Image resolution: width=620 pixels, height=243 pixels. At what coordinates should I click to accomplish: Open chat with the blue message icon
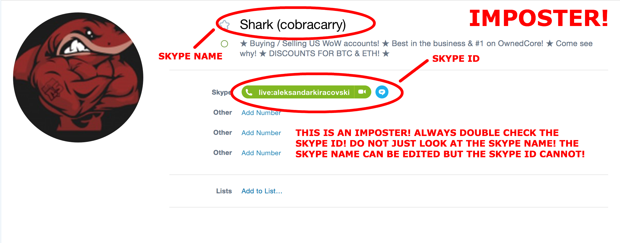point(382,92)
